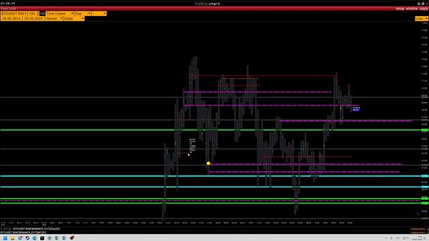Click the detach icon left of window controls

[x=419, y=3]
